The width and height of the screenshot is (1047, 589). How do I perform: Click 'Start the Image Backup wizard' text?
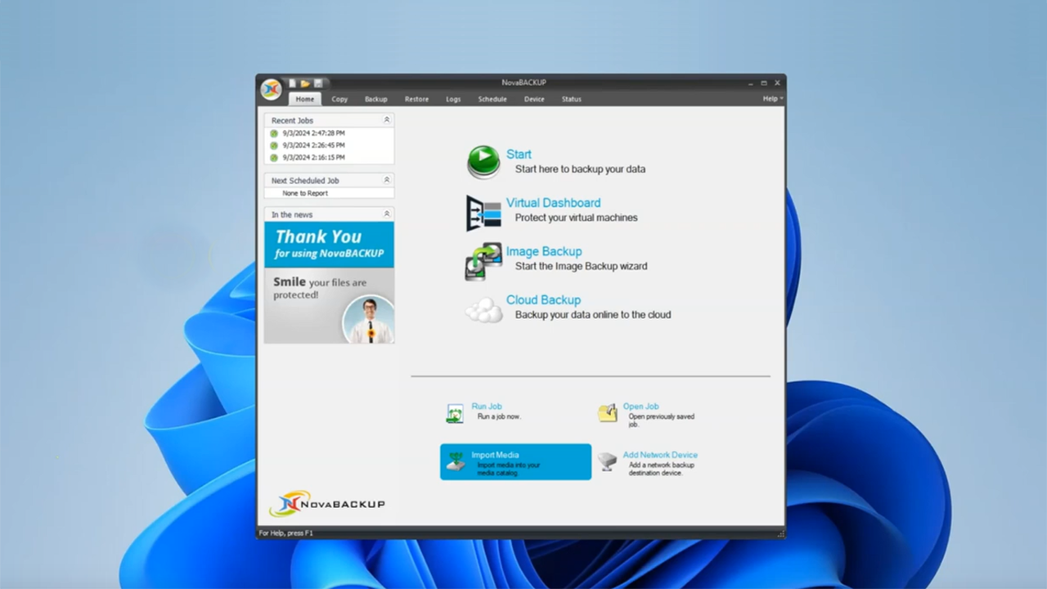click(x=581, y=266)
